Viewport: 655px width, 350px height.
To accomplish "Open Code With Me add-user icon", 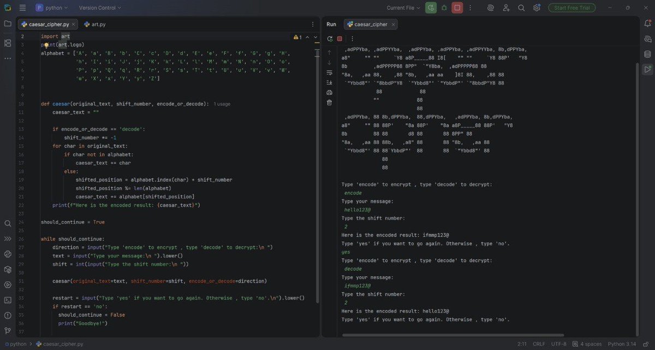I will [506, 8].
